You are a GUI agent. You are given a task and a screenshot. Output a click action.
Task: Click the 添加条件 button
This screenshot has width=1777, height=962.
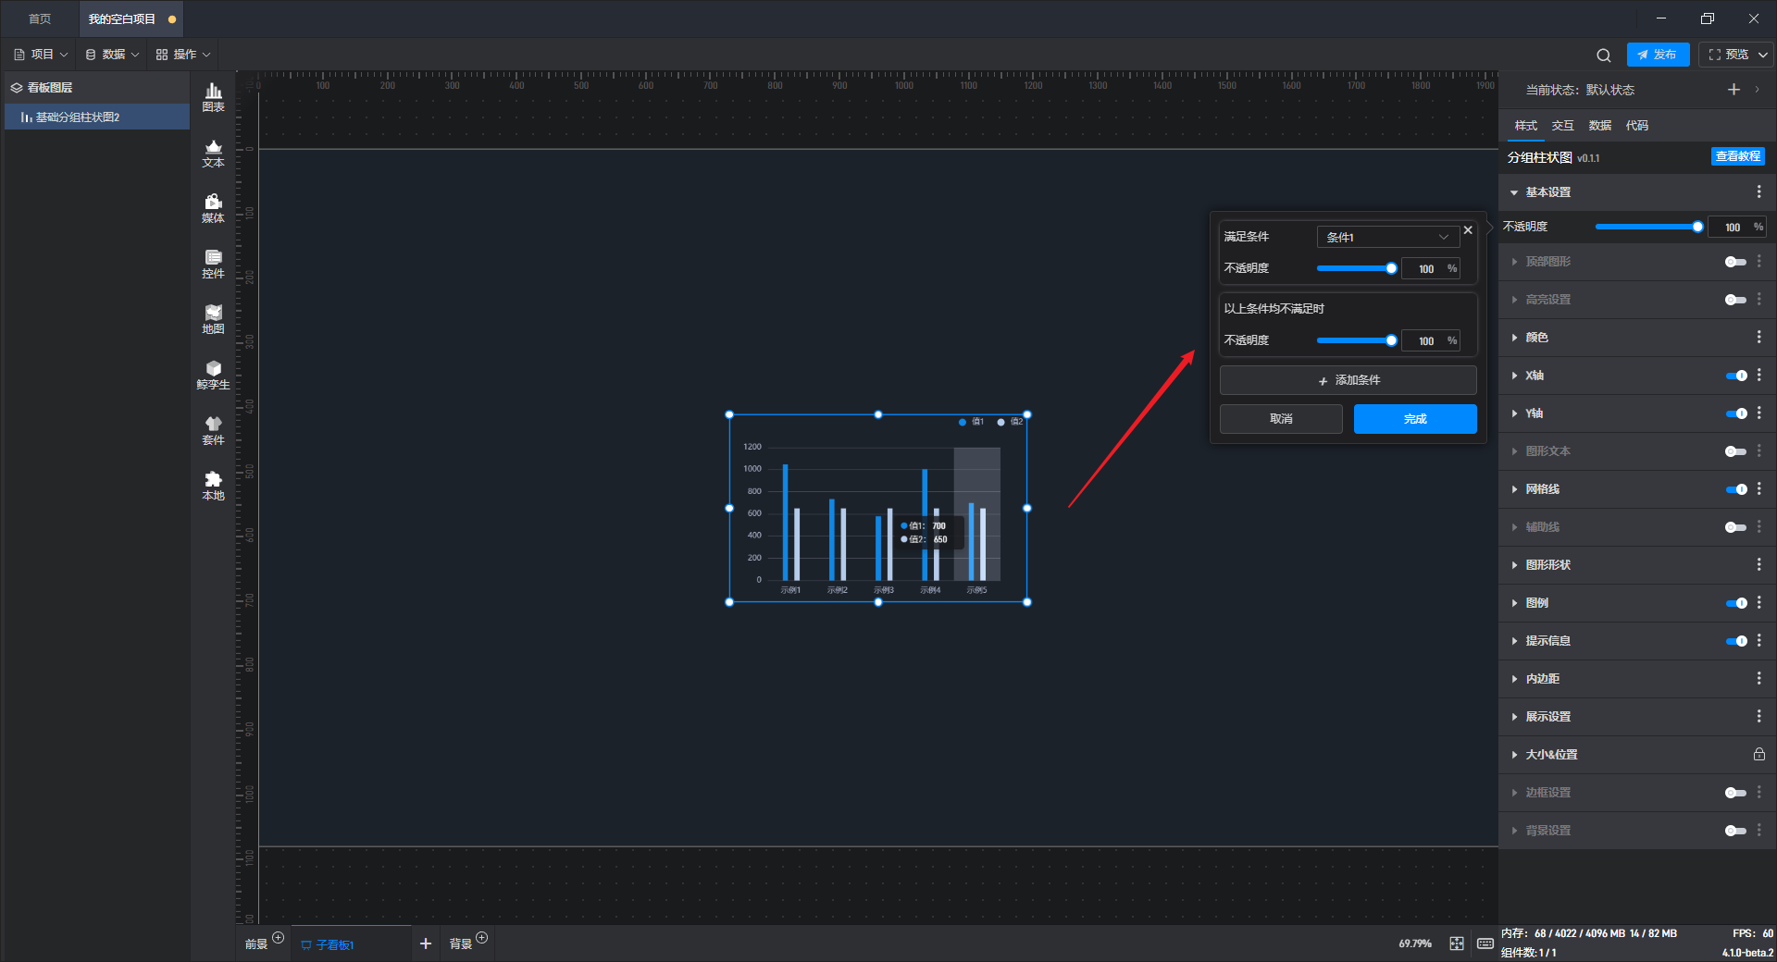(x=1348, y=380)
